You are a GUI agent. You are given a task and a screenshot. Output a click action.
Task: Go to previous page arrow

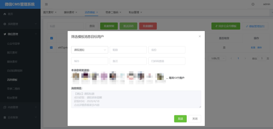coord(231,58)
